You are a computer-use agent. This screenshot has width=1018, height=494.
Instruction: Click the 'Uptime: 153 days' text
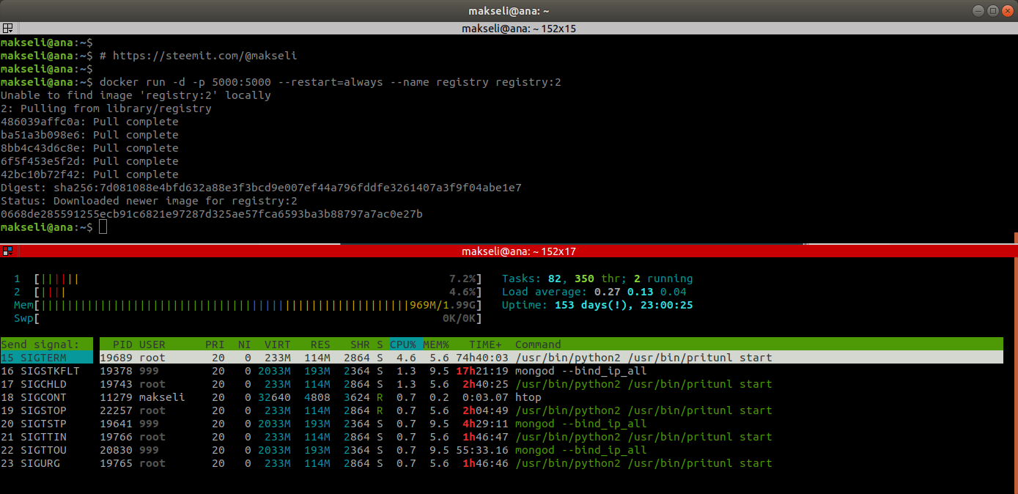point(597,305)
